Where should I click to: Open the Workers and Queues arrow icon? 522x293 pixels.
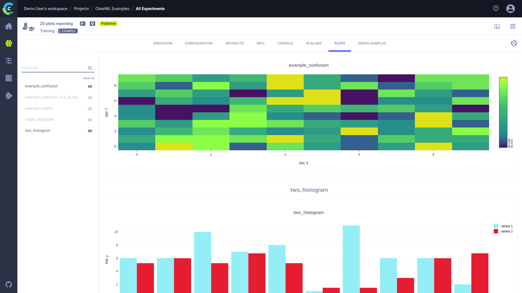9,95
